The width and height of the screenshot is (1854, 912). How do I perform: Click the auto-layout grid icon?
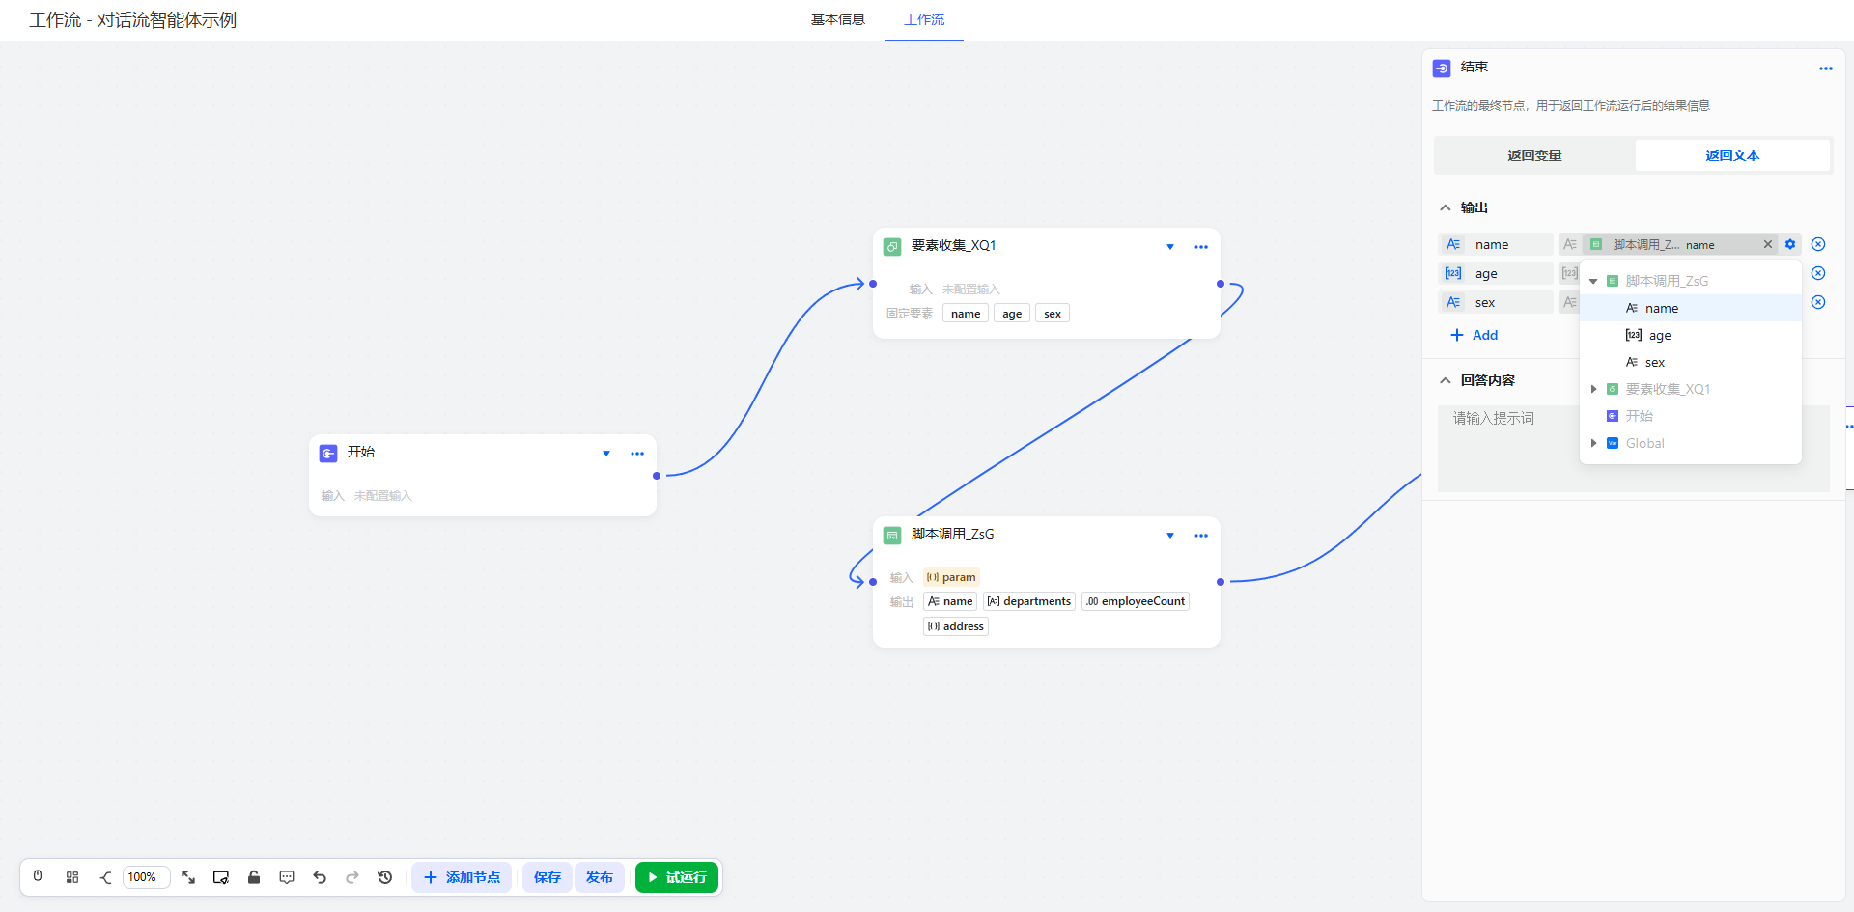[x=72, y=877]
